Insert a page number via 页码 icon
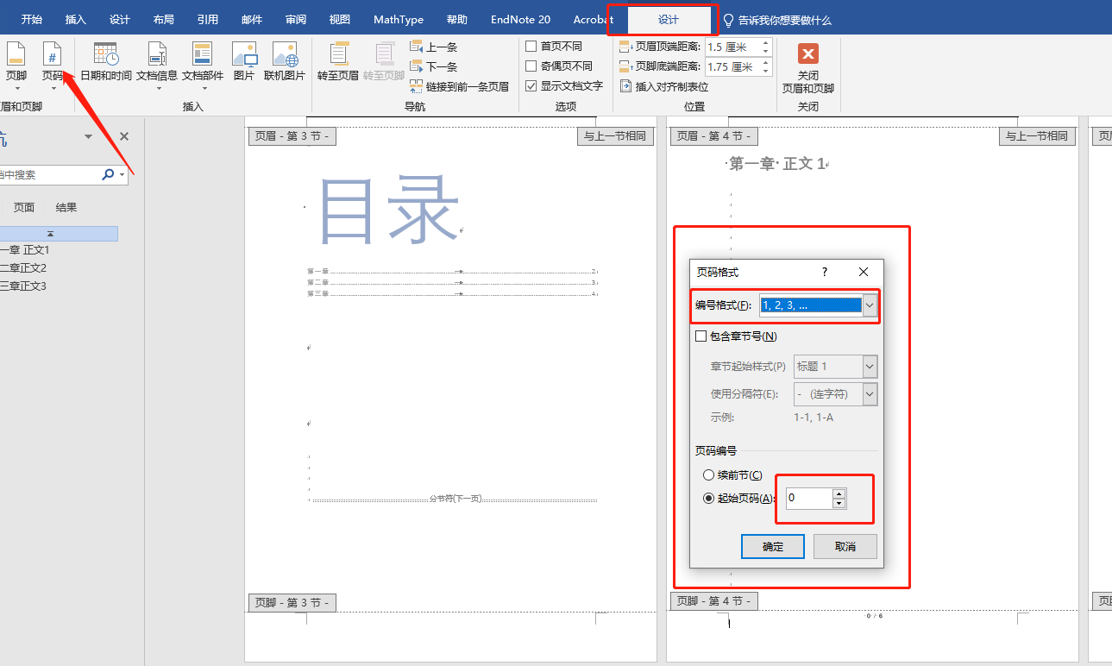 click(53, 65)
